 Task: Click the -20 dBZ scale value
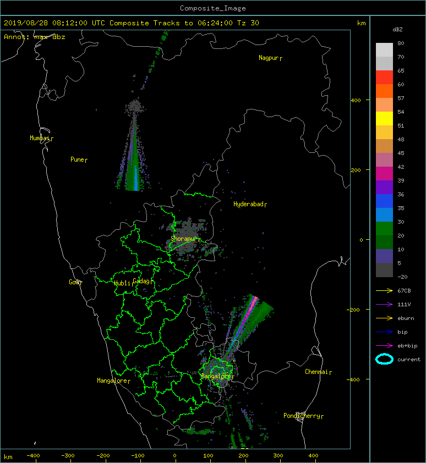(x=402, y=277)
